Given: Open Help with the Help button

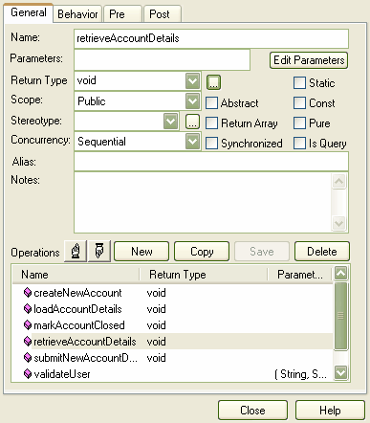Looking at the screenshot, I should [330, 411].
